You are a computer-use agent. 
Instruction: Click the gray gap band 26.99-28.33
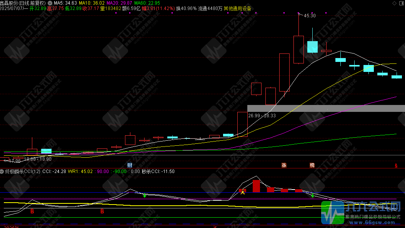pyautogui.click(x=325, y=108)
